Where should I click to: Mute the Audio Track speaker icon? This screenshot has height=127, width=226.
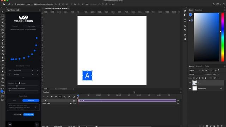[x=71, y=103]
